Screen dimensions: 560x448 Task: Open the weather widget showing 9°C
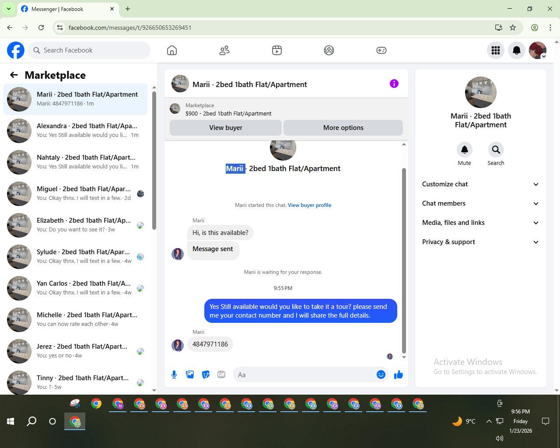pyautogui.click(x=464, y=421)
